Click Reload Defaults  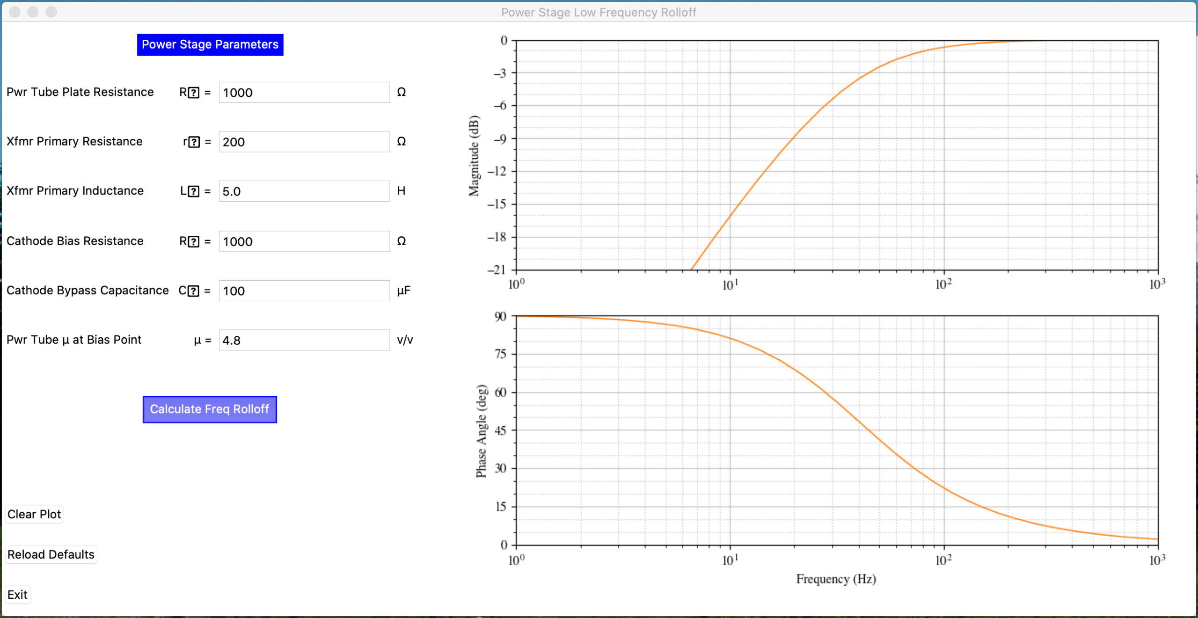point(51,554)
